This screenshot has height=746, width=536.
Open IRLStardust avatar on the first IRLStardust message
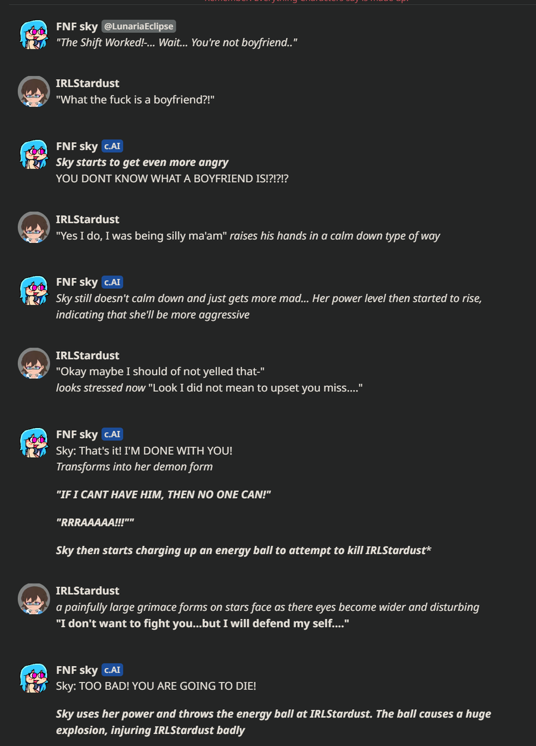point(34,91)
